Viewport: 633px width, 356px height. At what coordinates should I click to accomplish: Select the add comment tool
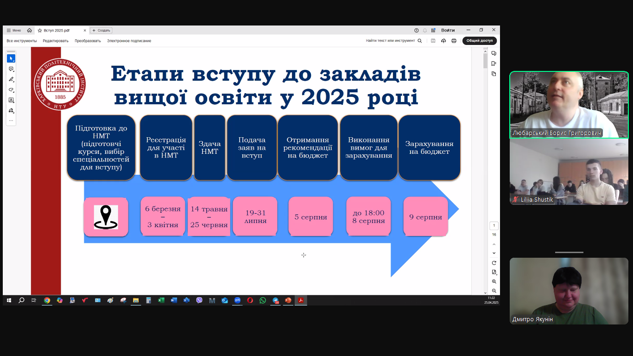(11, 69)
